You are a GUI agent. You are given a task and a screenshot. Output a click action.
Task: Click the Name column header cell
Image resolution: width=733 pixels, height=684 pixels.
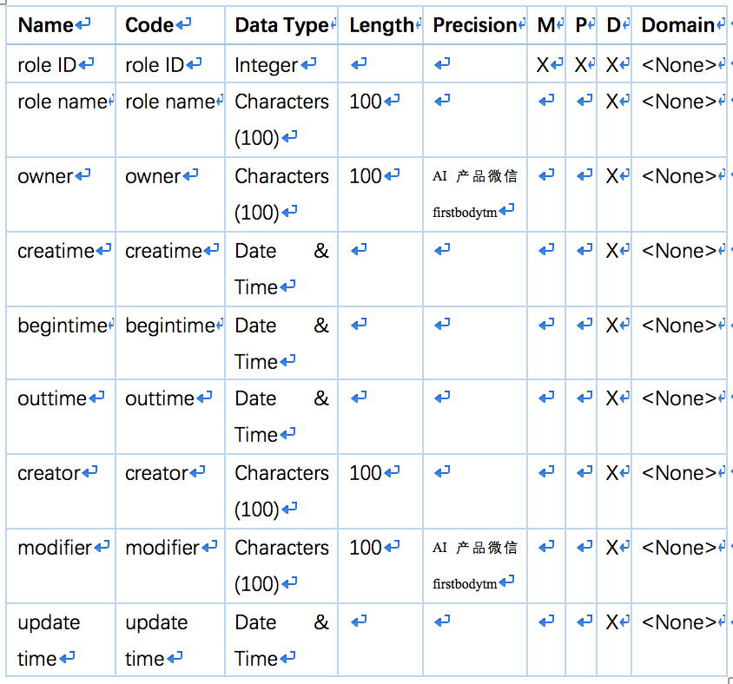tap(61, 25)
